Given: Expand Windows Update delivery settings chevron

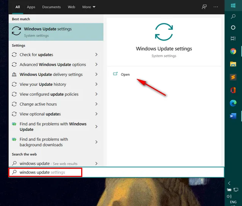Looking at the screenshot, I should point(96,74).
